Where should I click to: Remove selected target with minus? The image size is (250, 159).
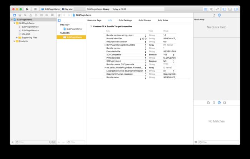[63, 142]
